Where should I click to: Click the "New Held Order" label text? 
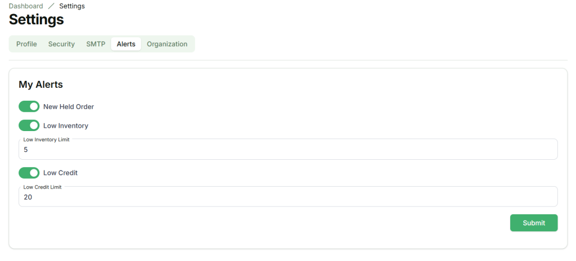click(x=69, y=106)
